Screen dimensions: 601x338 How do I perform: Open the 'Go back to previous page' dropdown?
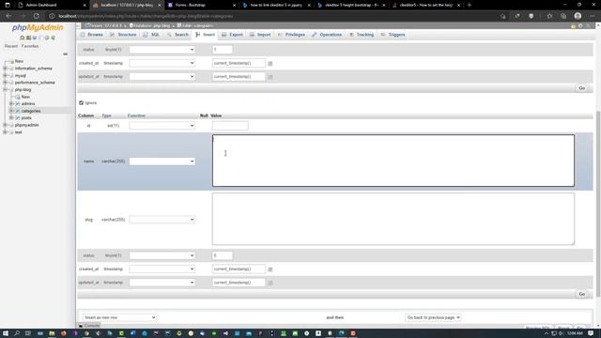[x=433, y=317]
